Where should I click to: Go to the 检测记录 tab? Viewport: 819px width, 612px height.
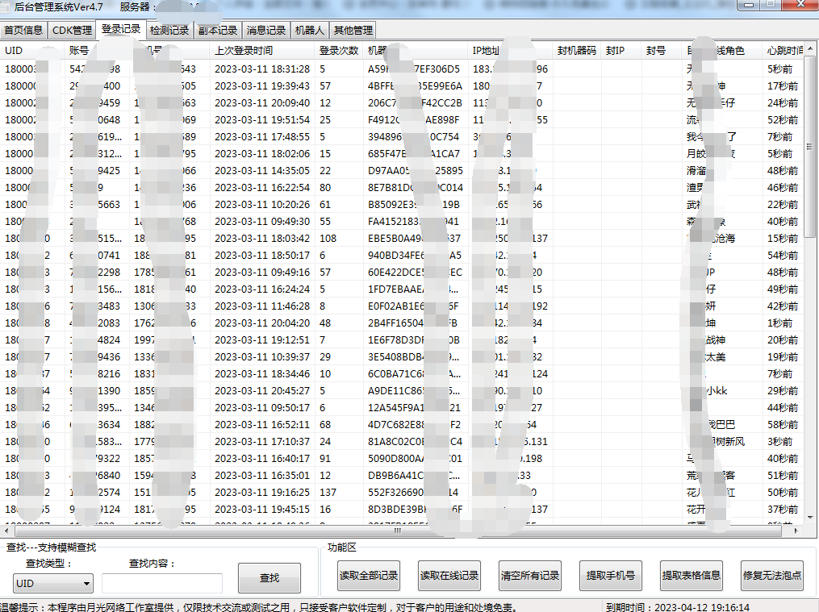(x=169, y=31)
